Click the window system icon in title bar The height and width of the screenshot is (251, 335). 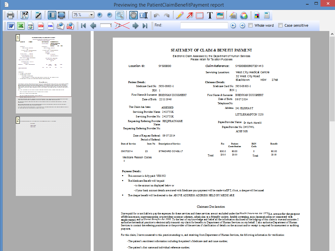click(x=6, y=4)
